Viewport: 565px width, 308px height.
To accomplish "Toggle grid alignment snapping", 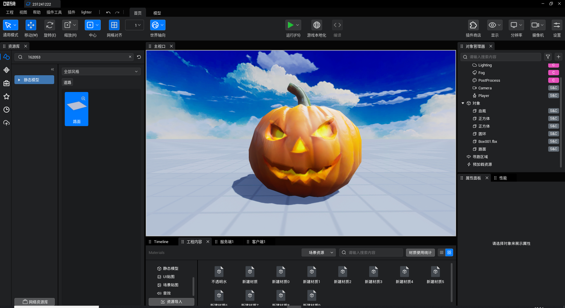I will [114, 25].
